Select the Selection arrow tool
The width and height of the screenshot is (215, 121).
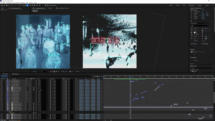(4, 5)
